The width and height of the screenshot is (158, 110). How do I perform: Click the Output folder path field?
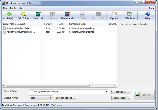click(x=69, y=92)
